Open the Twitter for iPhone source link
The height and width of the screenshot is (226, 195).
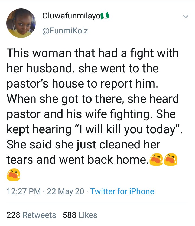[x=122, y=191]
